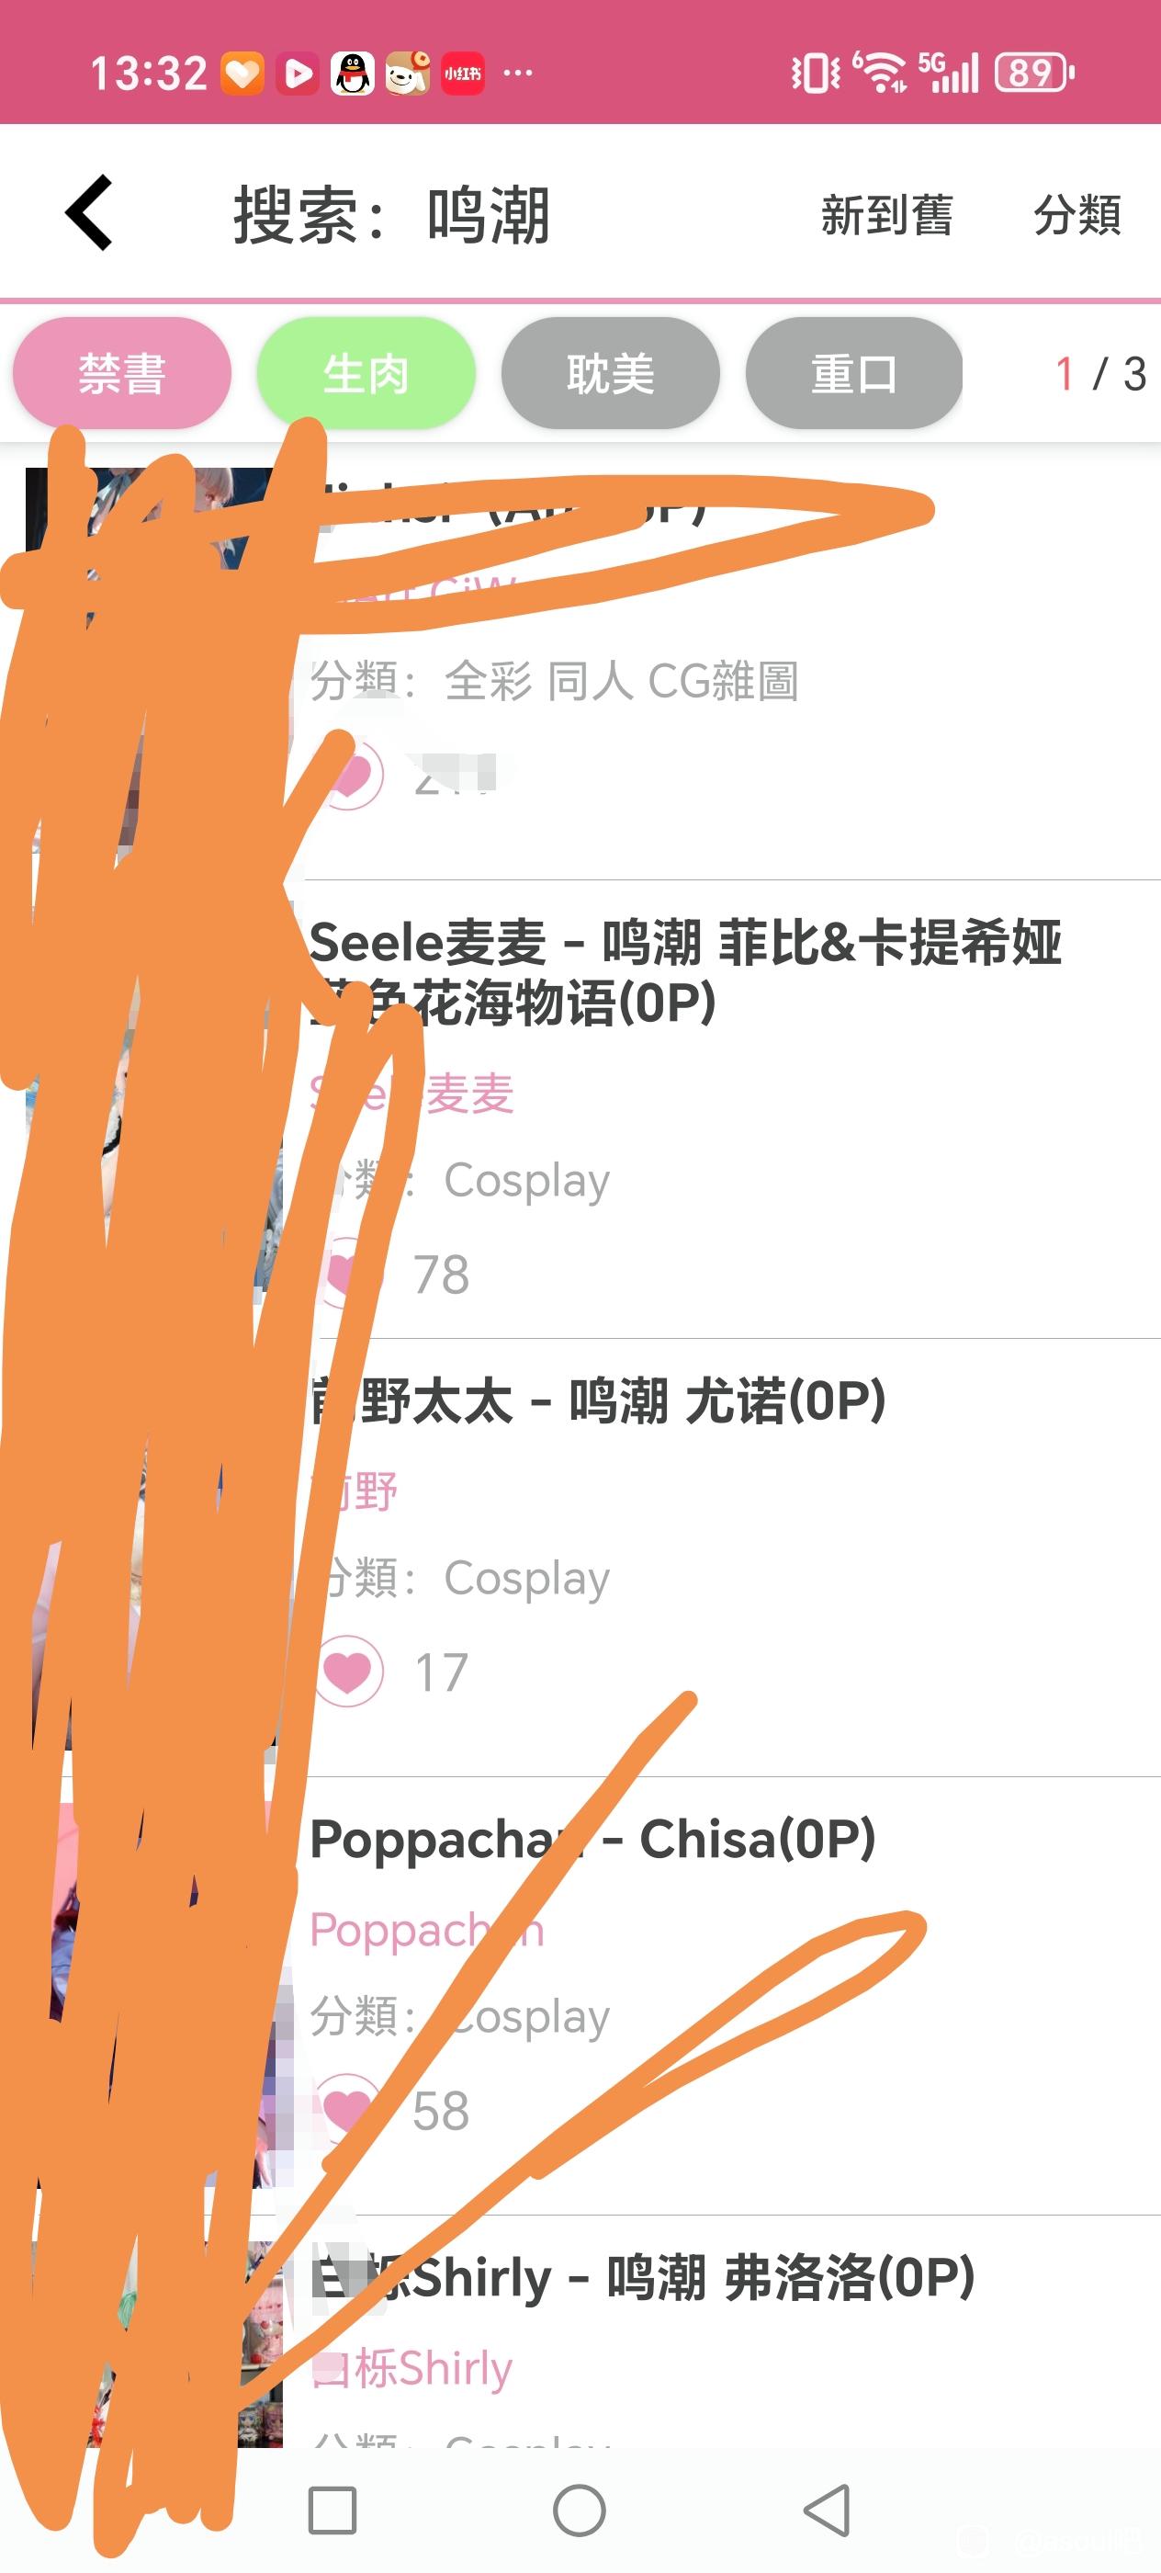Tap heart icon beside count 17
Viewport: 1161px width, 2573px height.
tap(349, 1671)
